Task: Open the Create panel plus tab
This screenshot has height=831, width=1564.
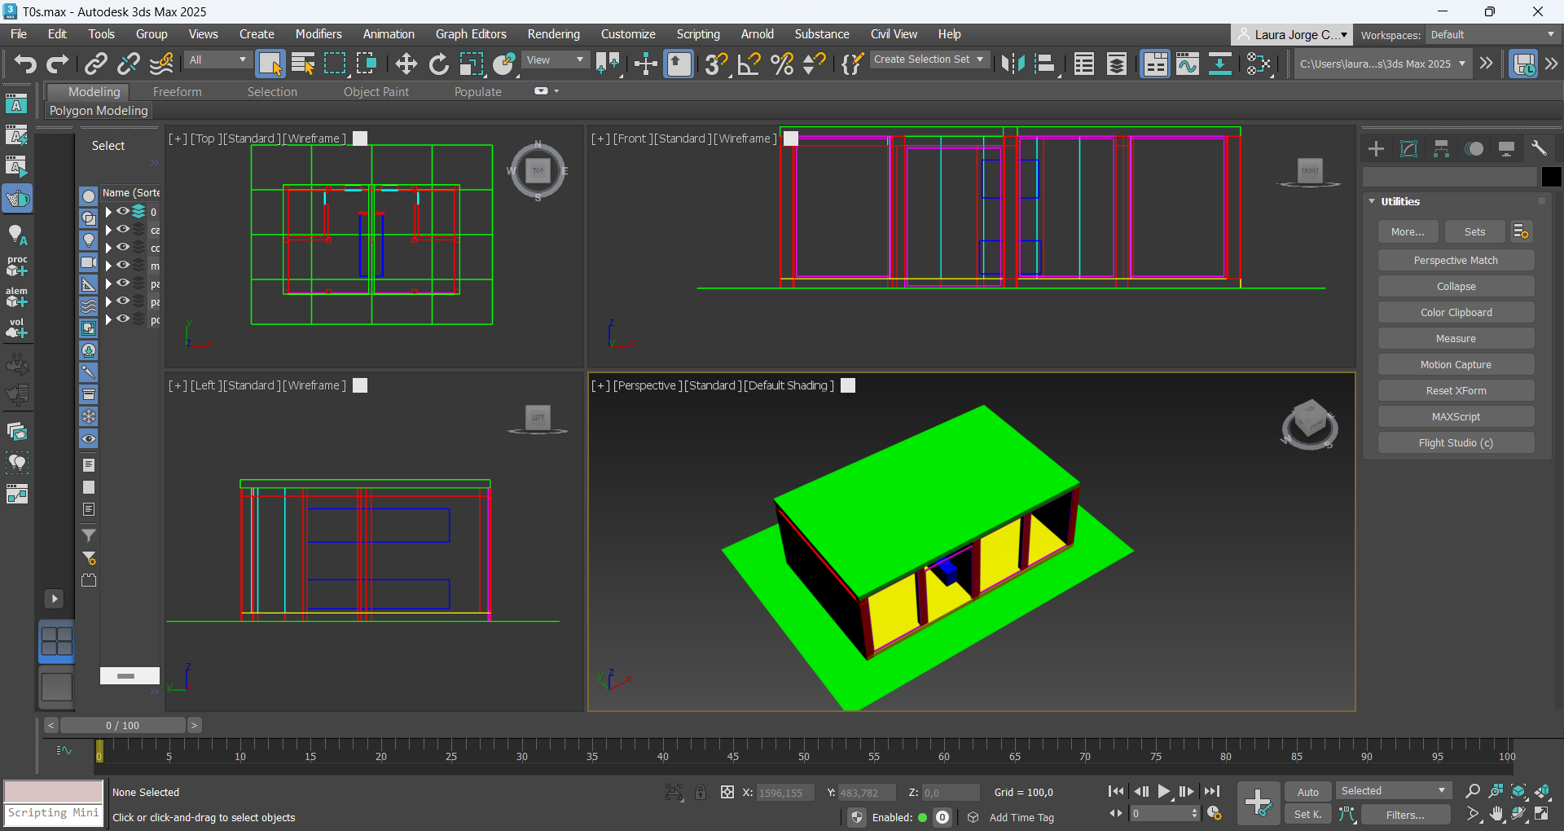Action: coord(1376,148)
